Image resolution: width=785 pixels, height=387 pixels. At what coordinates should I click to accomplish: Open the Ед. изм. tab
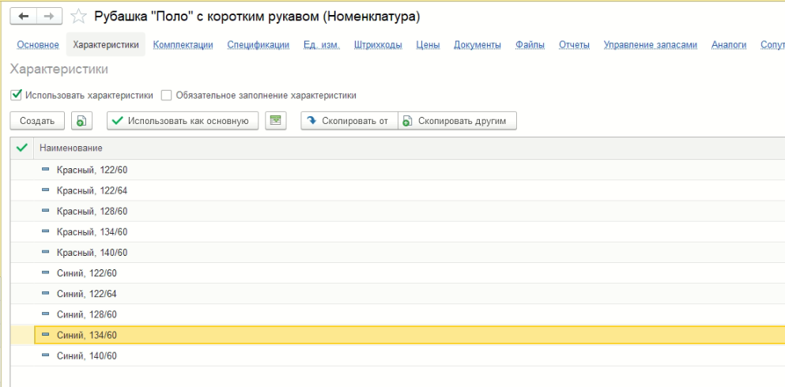(322, 45)
